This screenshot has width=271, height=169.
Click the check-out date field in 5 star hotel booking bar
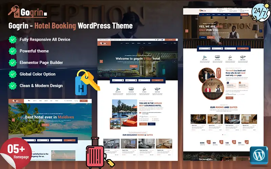tap(131, 80)
